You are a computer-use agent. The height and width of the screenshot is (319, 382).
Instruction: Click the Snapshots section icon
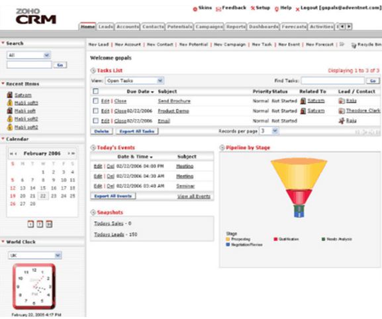(x=93, y=212)
